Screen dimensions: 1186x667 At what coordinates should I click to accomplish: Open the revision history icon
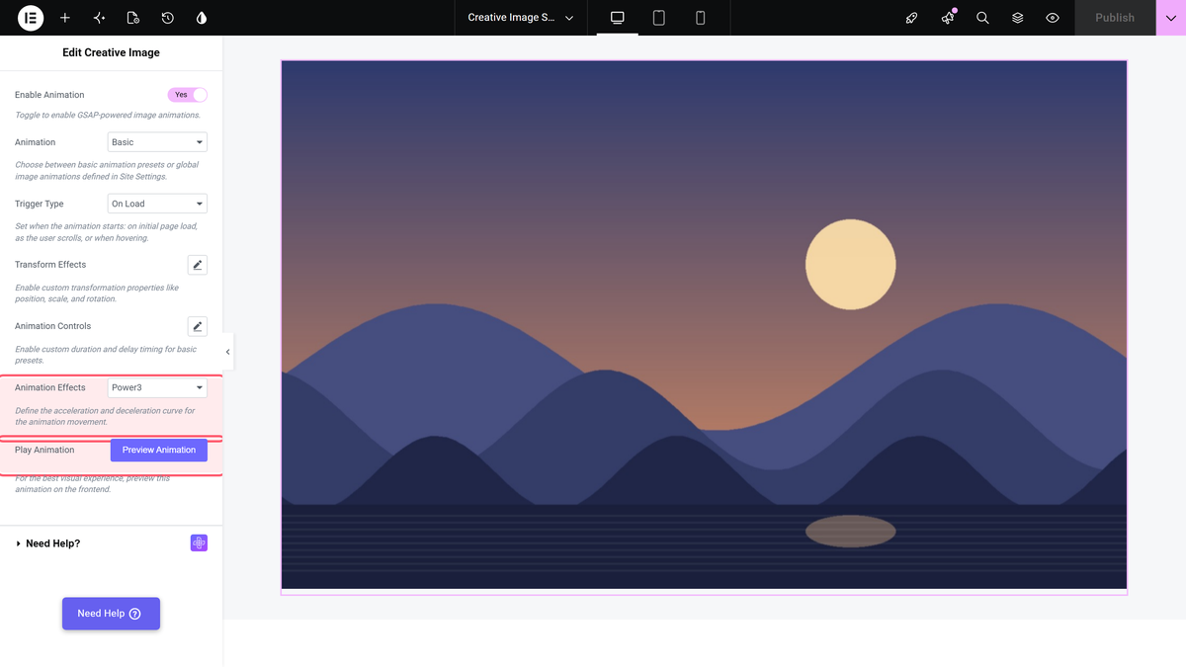168,18
